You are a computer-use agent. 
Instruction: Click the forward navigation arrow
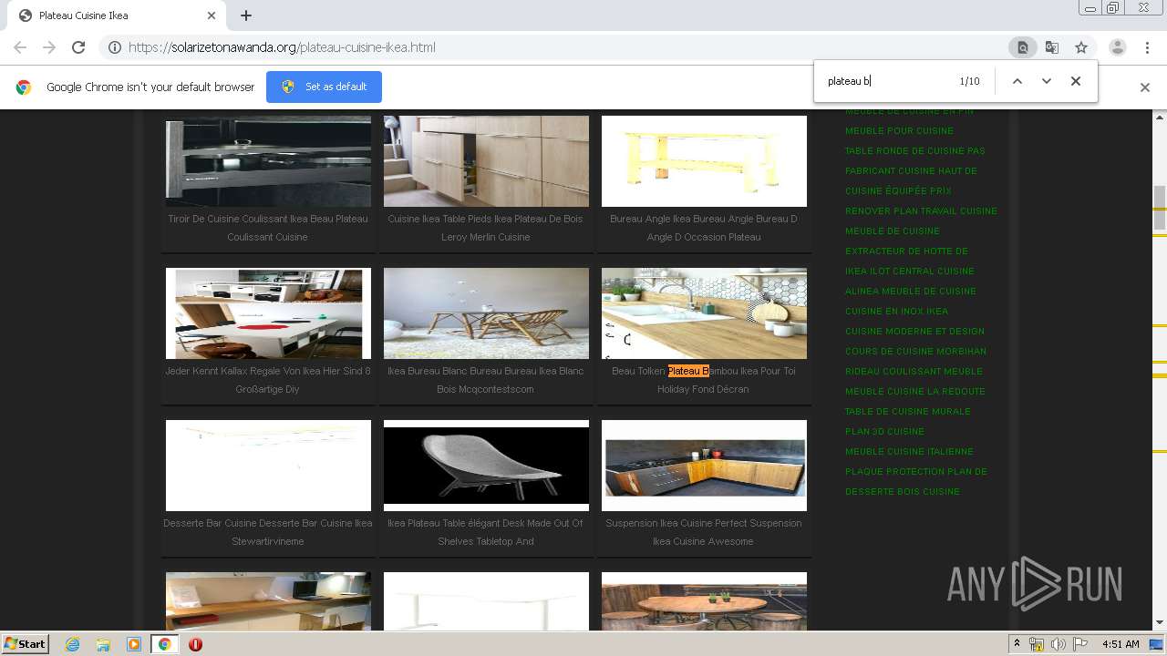click(49, 47)
